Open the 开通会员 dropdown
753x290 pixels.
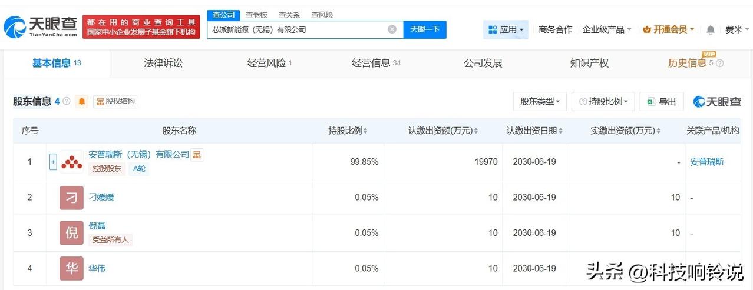pyautogui.click(x=669, y=29)
